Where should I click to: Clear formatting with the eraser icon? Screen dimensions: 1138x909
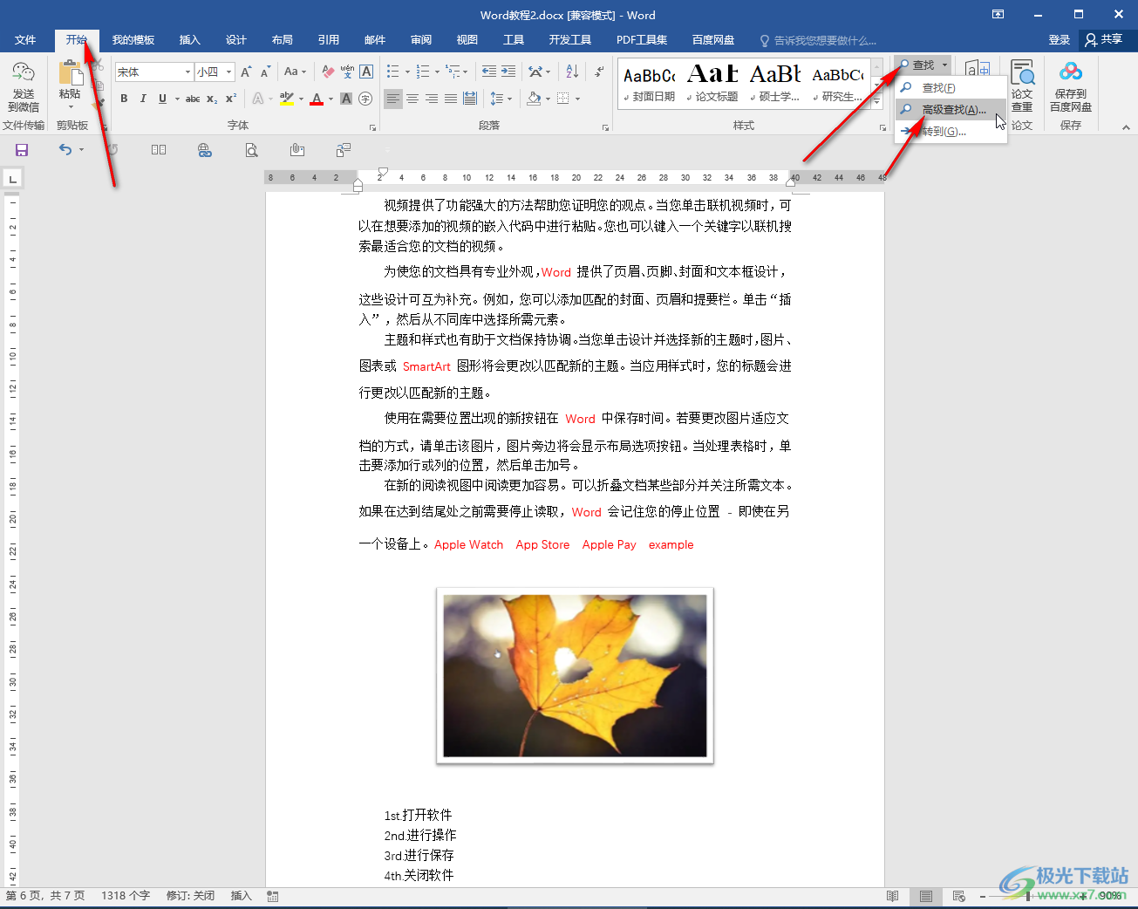point(328,72)
